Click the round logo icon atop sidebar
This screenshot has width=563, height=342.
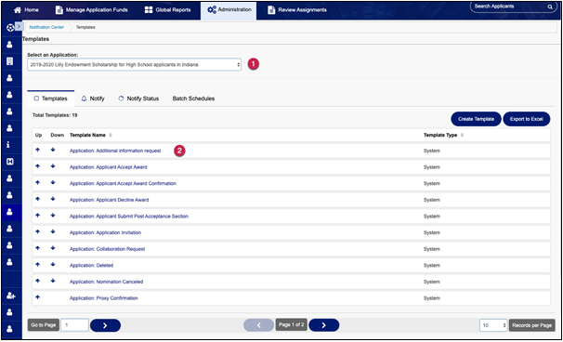tap(10, 28)
